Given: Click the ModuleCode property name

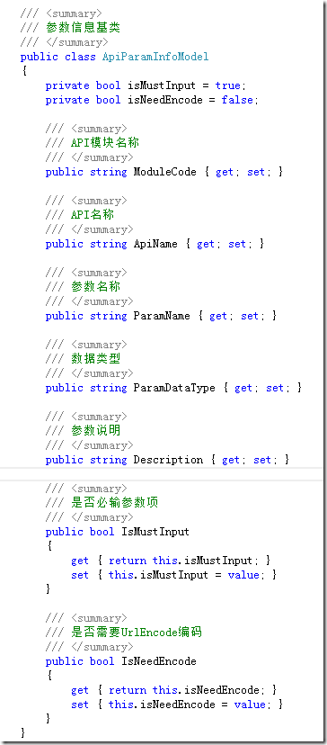Looking at the screenshot, I should (164, 172).
